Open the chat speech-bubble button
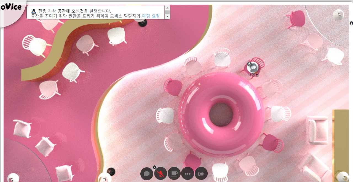The width and height of the screenshot is (353, 182). click(147, 174)
